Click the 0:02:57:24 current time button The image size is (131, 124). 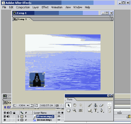pyautogui.click(x=46, y=105)
